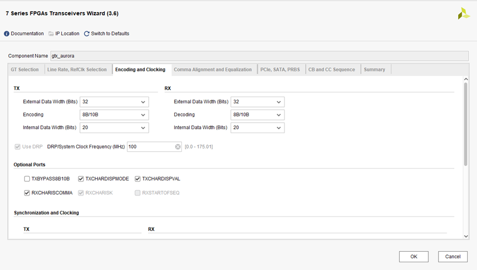Click the IP Location folder icon
Viewport: 477px width, 270px height.
point(51,34)
